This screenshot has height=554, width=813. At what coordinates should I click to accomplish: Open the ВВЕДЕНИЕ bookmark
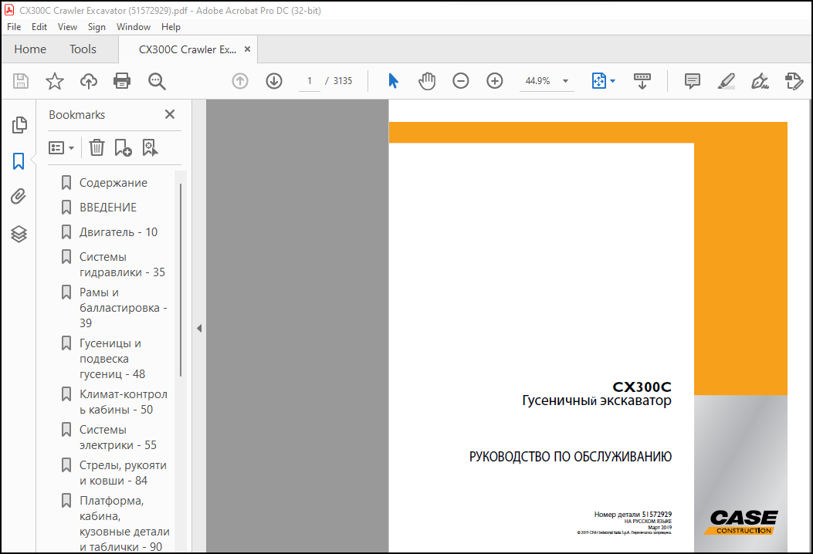(108, 208)
